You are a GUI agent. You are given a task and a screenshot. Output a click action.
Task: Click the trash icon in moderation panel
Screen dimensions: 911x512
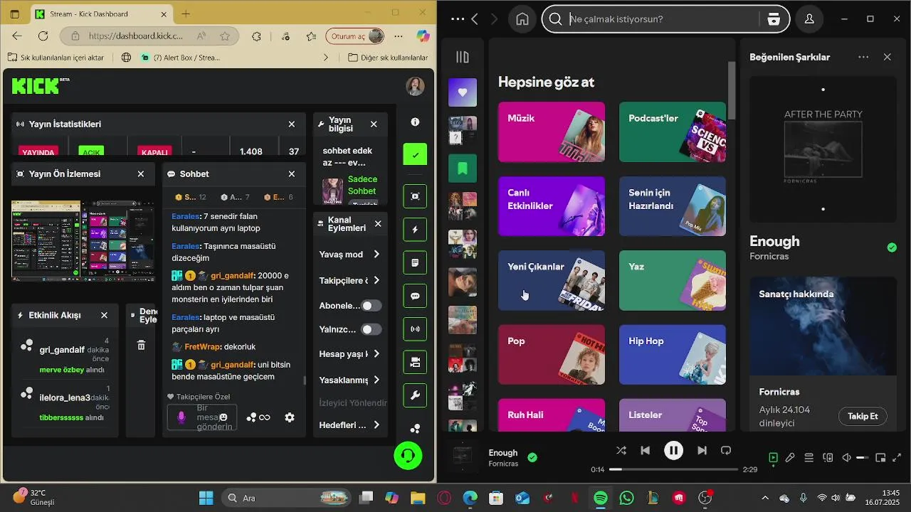pos(141,345)
